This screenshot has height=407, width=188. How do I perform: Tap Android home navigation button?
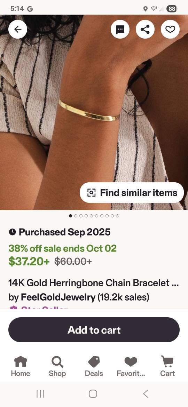pos(93,394)
